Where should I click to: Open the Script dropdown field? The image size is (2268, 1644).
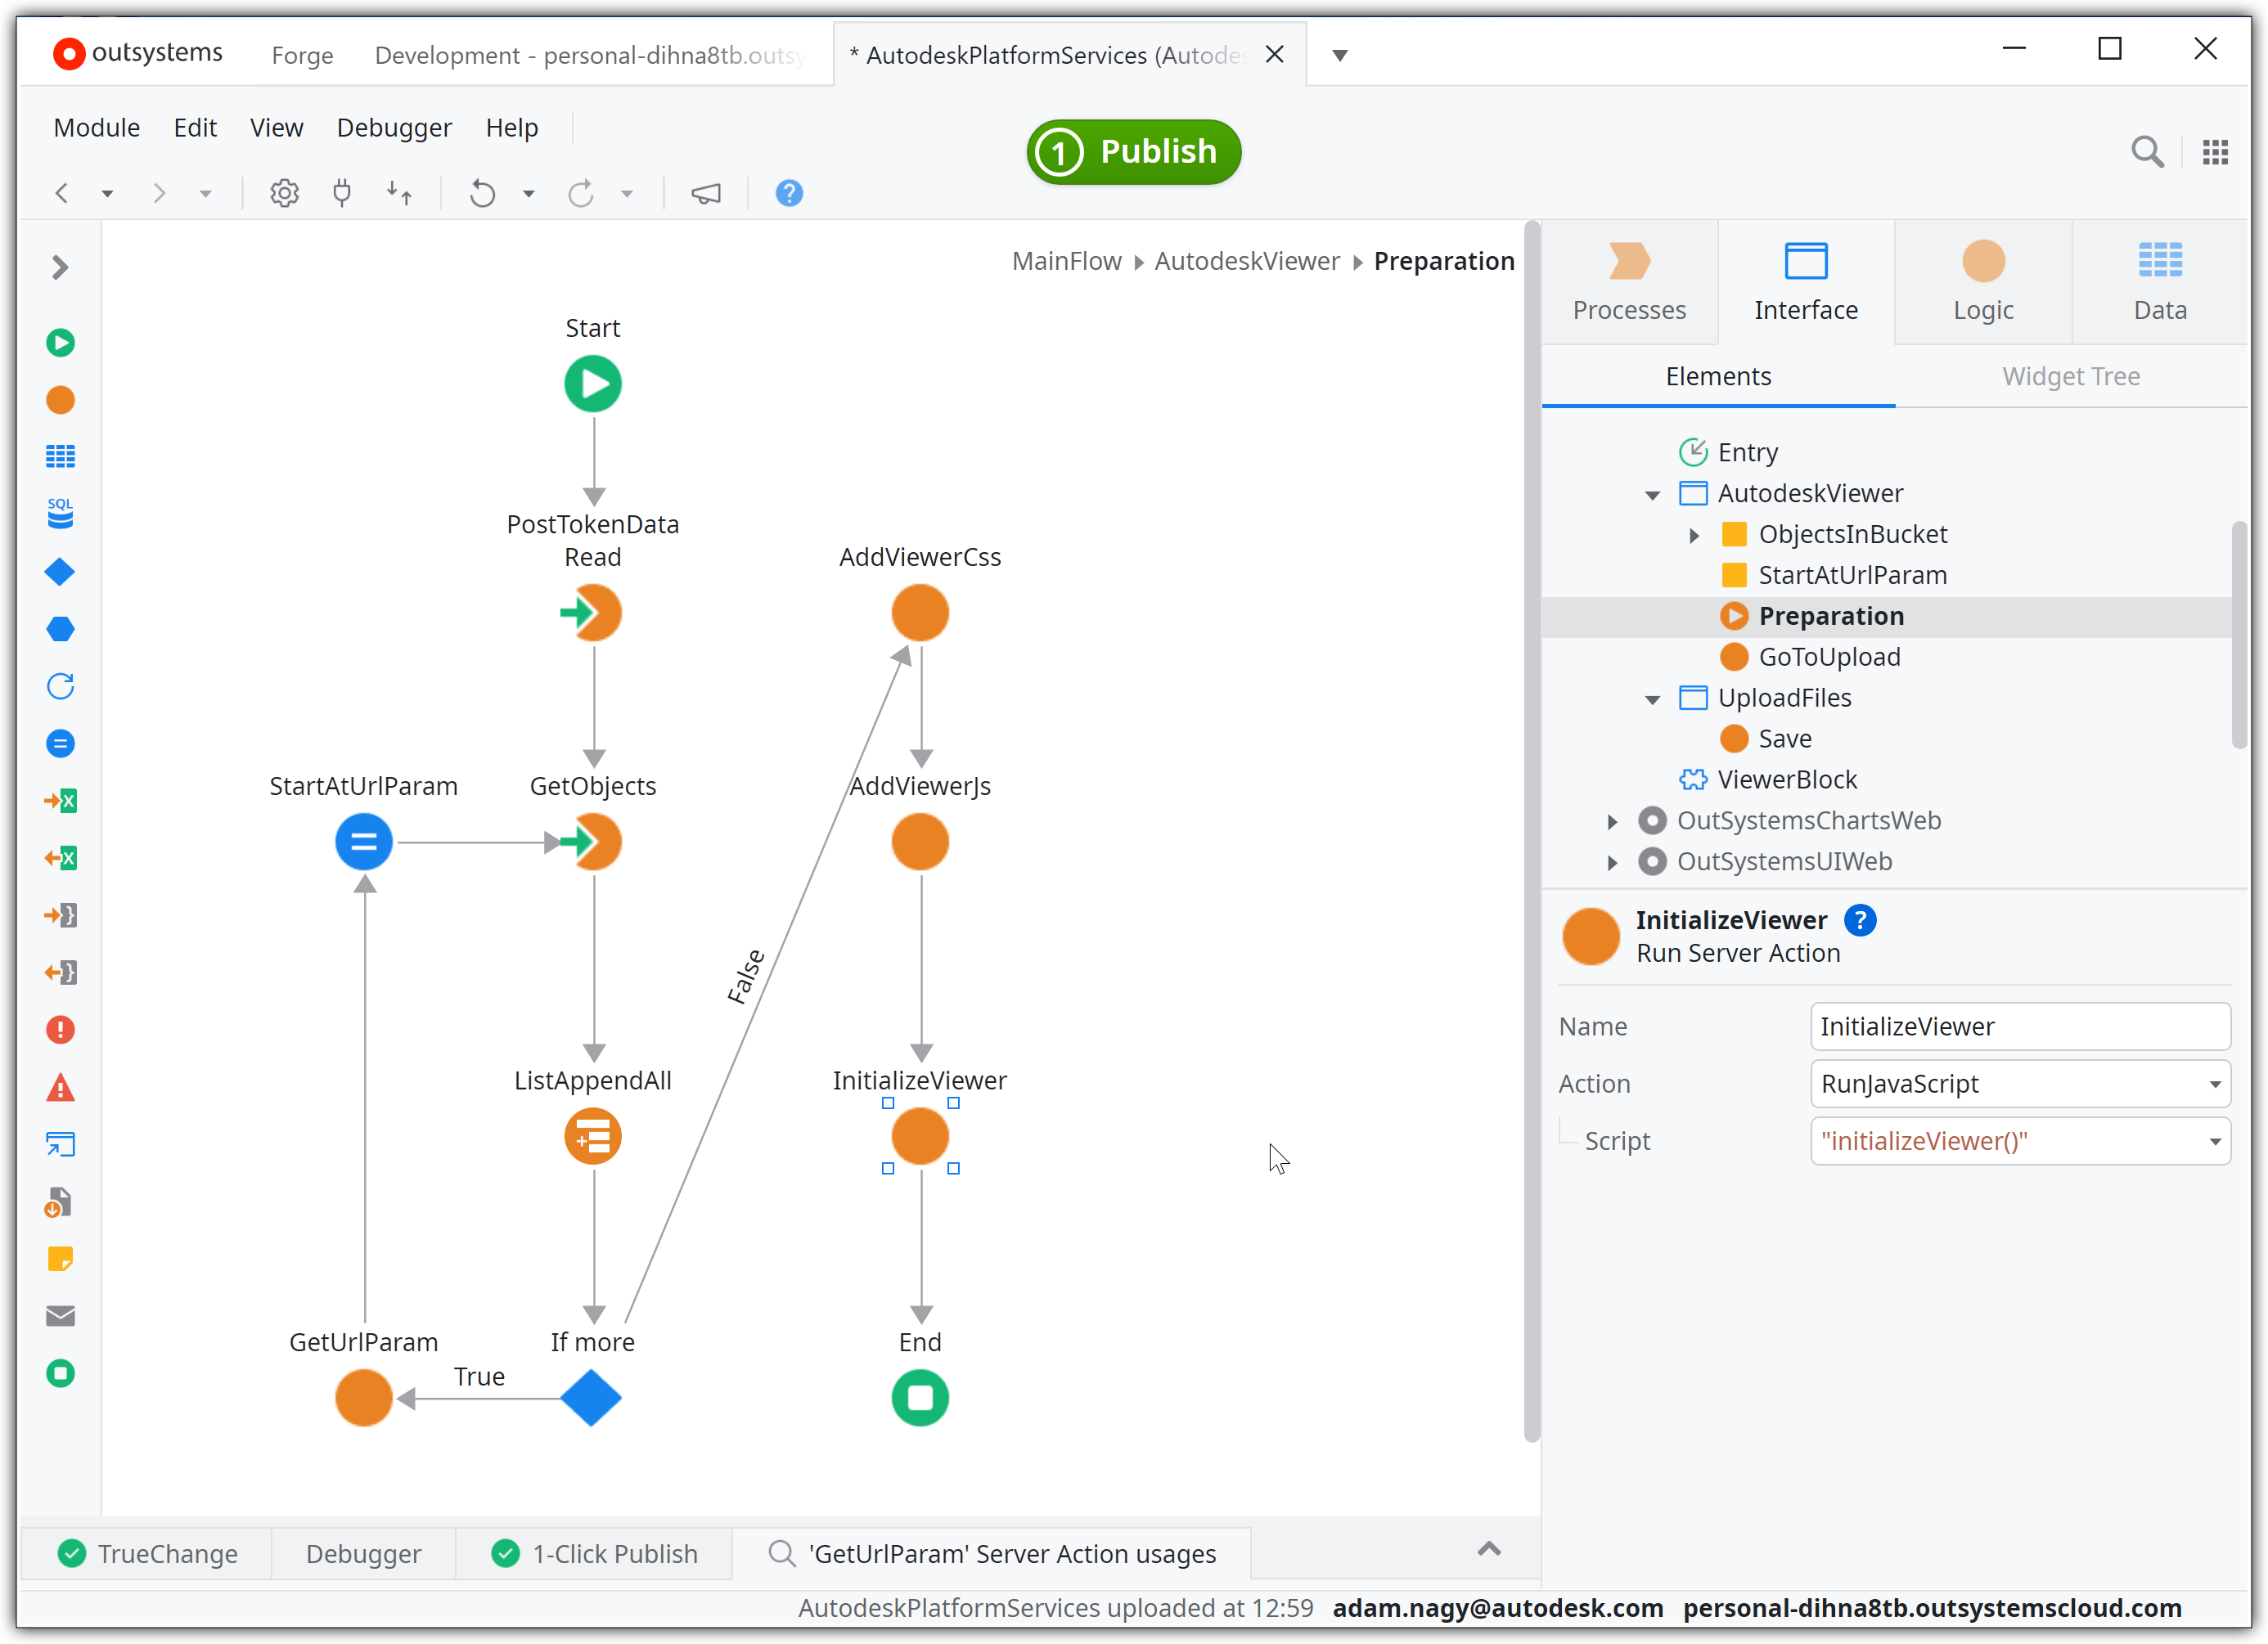[x=2213, y=1141]
